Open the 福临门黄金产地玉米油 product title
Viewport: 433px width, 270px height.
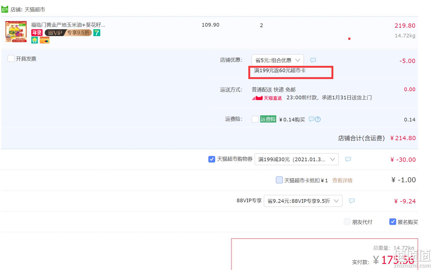(68, 25)
